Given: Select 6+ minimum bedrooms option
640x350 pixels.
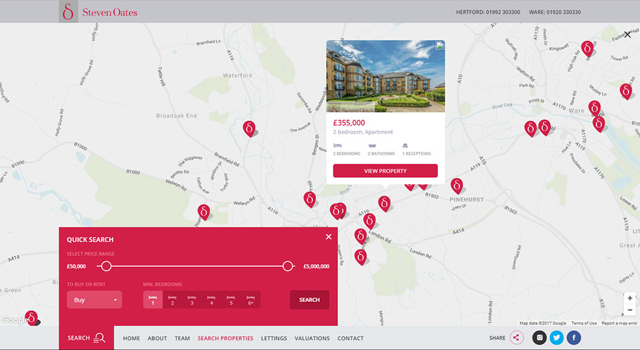Looking at the screenshot, I should (x=250, y=299).
